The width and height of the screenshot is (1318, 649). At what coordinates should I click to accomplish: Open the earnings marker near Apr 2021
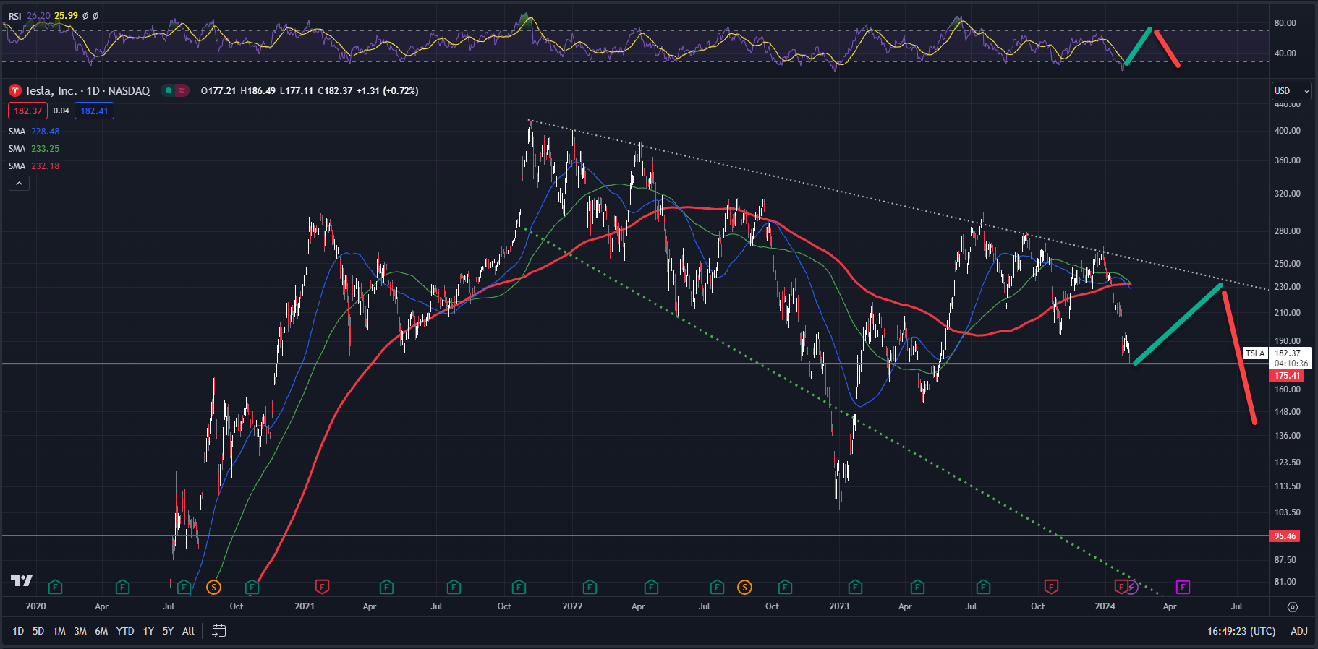point(386,588)
